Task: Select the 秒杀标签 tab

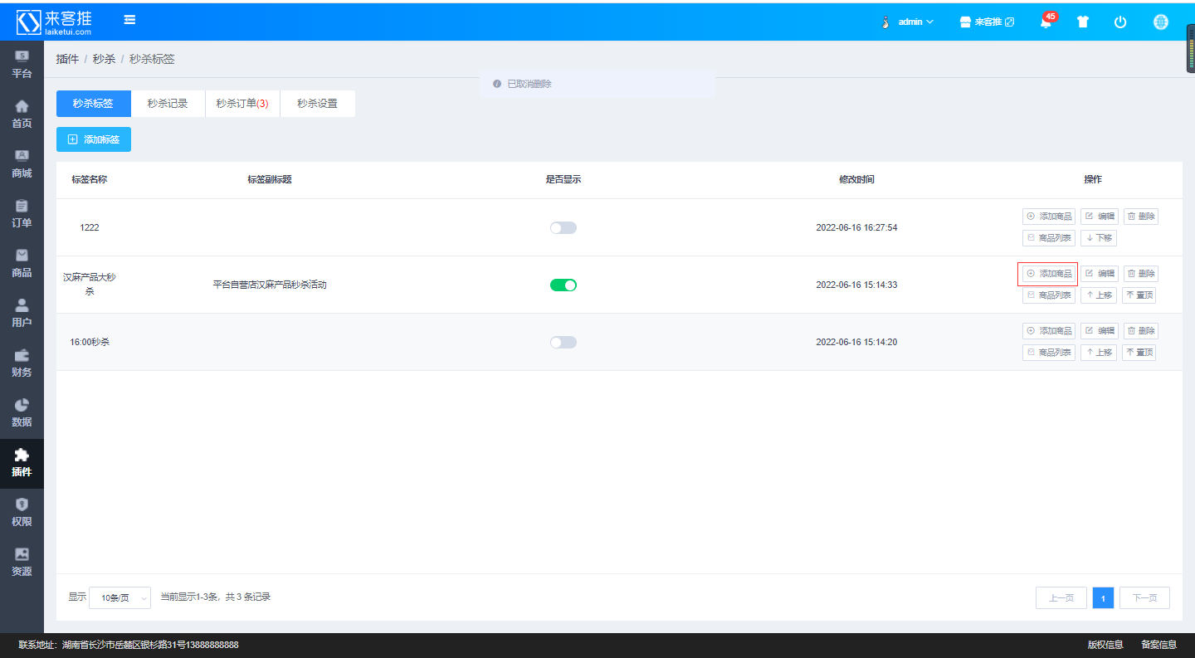Action: click(x=93, y=104)
